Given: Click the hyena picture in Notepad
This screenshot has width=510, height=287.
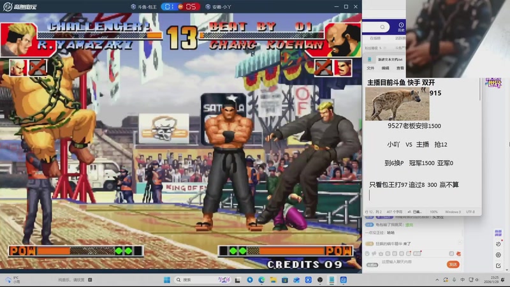Looking at the screenshot, I should [397, 104].
